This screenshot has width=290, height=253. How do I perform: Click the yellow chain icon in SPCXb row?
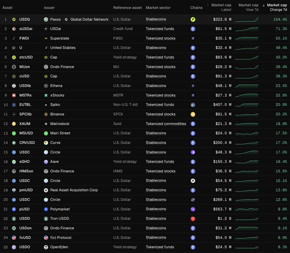pos(193,114)
